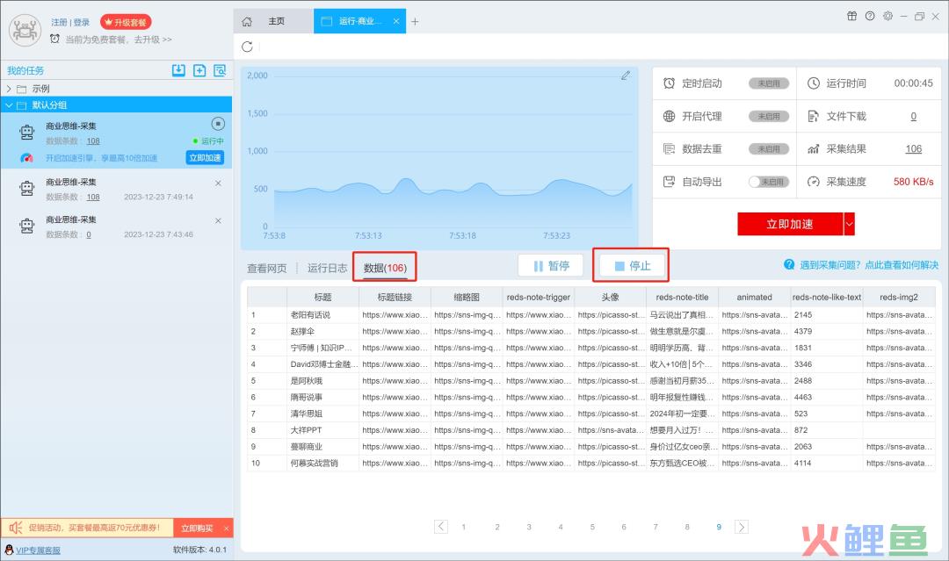Remove task dated 2023-12-23 7:43:46
The width and height of the screenshot is (949, 561).
(218, 220)
